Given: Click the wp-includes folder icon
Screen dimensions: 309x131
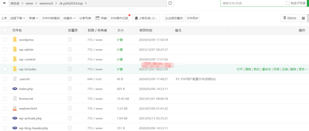Looking at the screenshot, I should pyautogui.click(x=14, y=69).
